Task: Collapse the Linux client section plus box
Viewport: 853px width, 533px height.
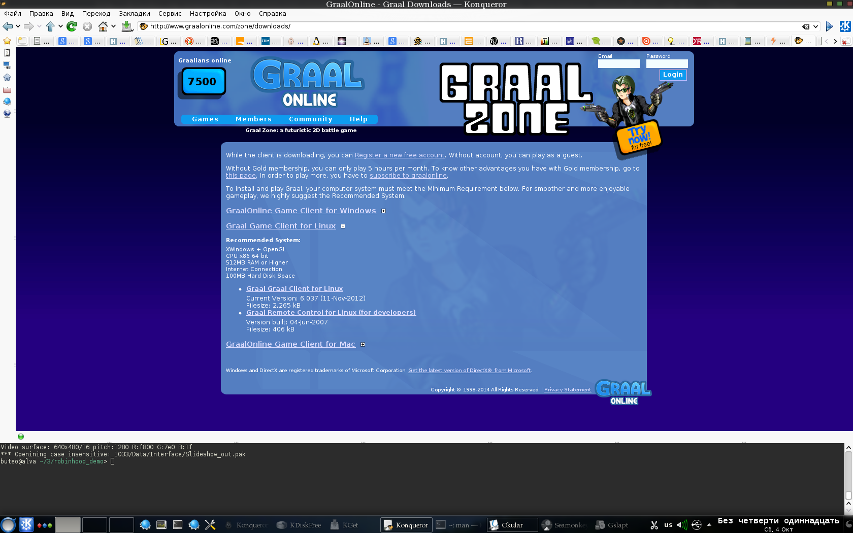Action: point(343,226)
